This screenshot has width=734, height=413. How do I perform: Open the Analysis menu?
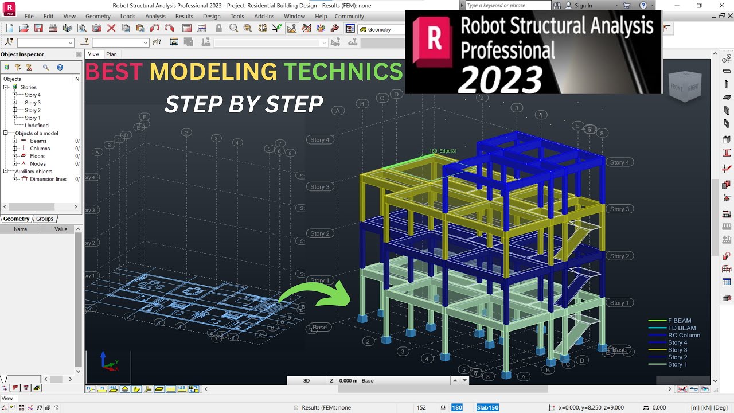155,16
